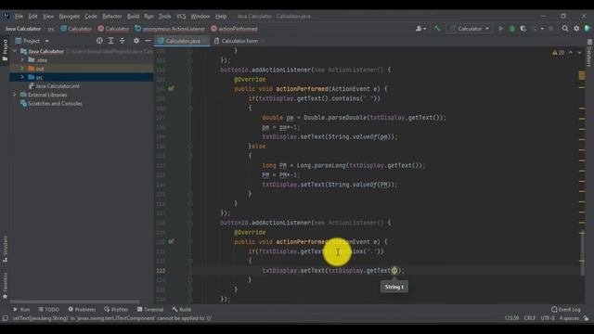Click the stop process square icon
594x334 pixels.
tap(550, 29)
